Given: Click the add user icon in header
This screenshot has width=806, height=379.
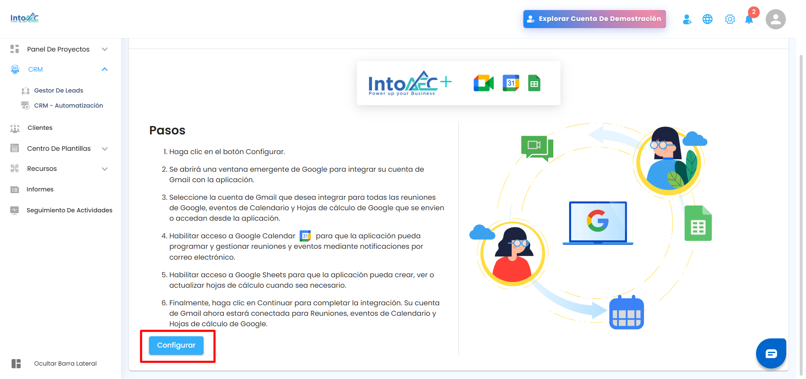Looking at the screenshot, I should [687, 19].
